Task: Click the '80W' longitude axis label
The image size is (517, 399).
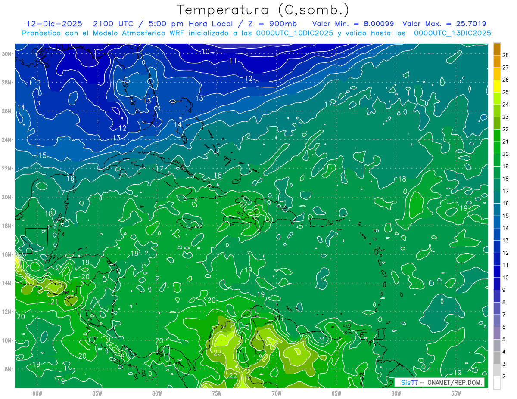Action: 157,393
